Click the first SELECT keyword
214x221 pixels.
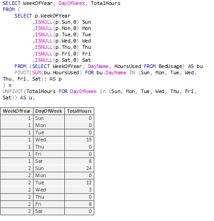(x=11, y=3)
